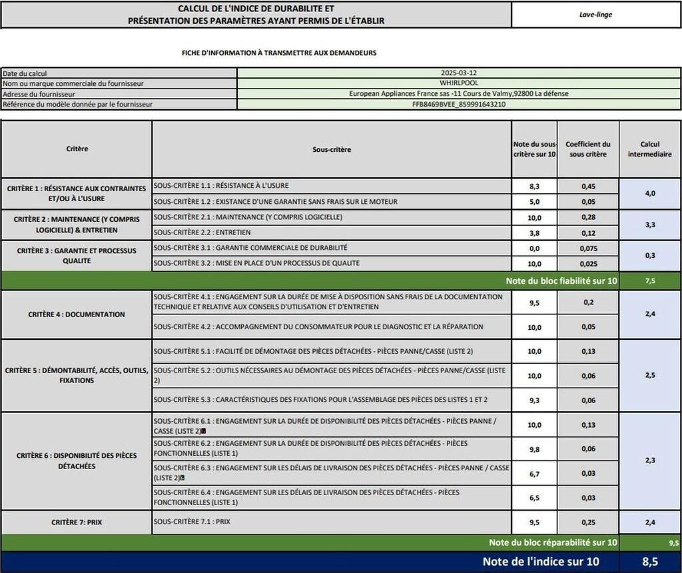Click the 0,25 coefficient for Prix
The width and height of the screenshot is (682, 573).
(587, 522)
